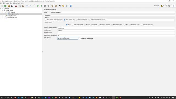This screenshot has width=176, height=99.
Task: Click the Name input field
Action: click(x=113, y=12)
